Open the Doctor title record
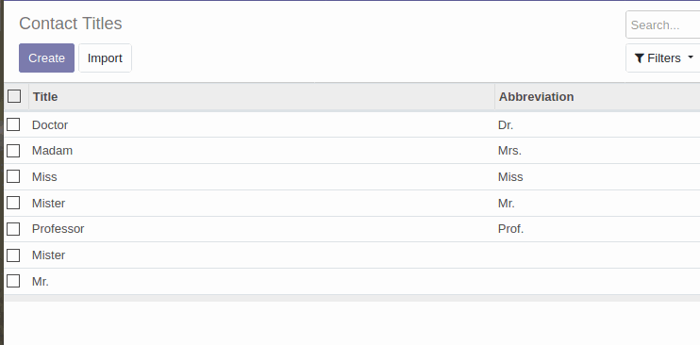 pyautogui.click(x=50, y=125)
